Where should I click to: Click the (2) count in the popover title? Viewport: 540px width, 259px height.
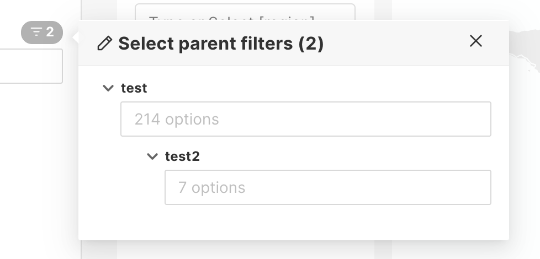click(311, 44)
